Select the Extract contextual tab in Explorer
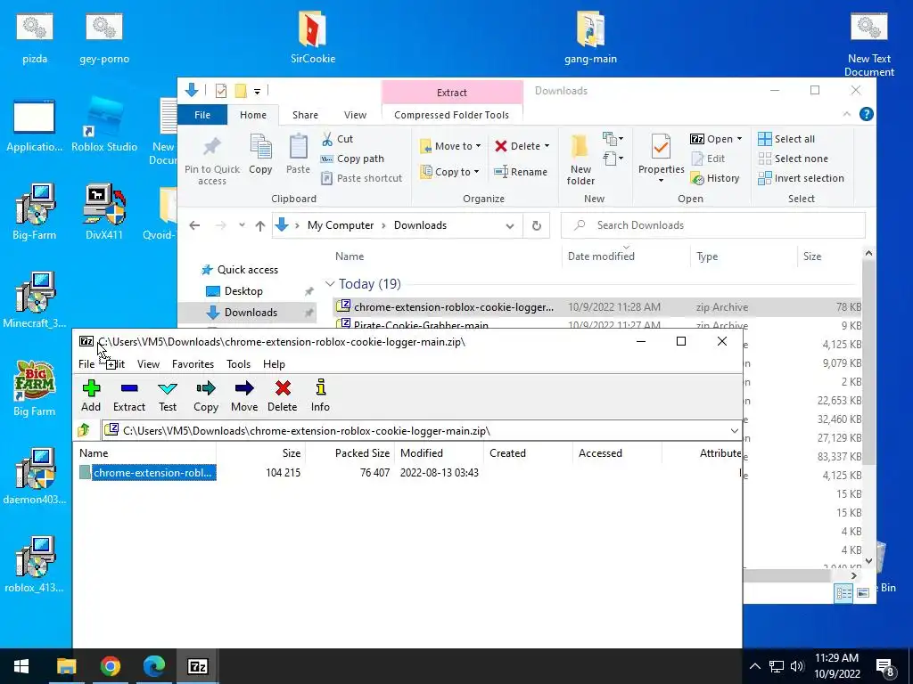Screen dimensions: 913x684 (x=452, y=93)
